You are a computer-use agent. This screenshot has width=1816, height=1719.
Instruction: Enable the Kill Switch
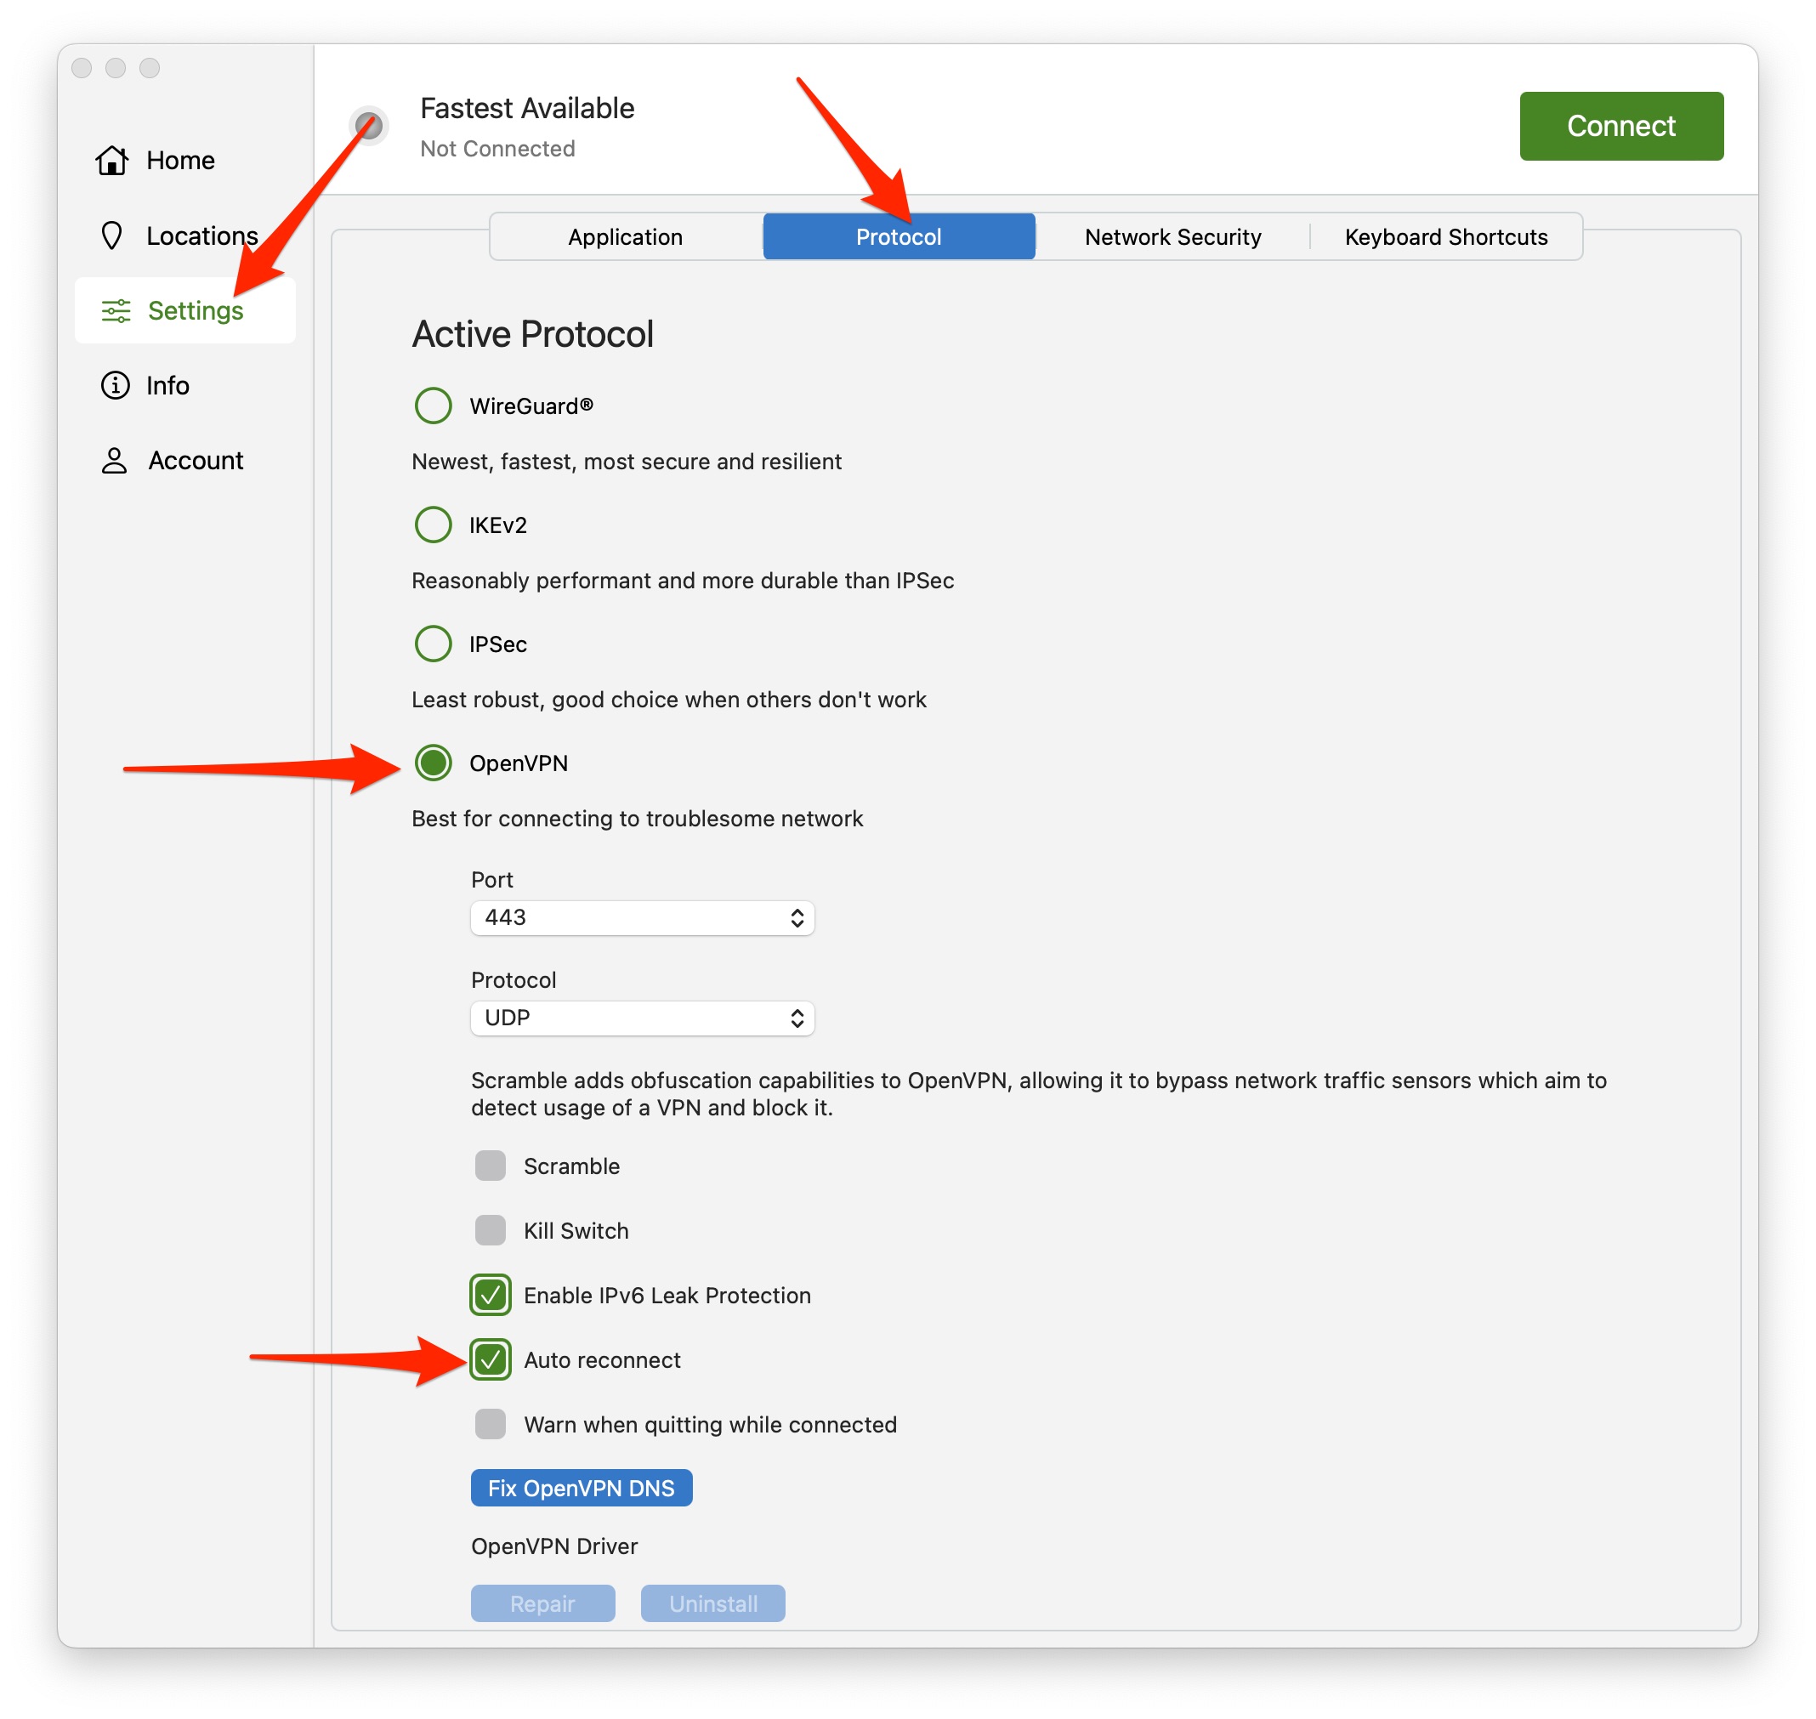491,1231
